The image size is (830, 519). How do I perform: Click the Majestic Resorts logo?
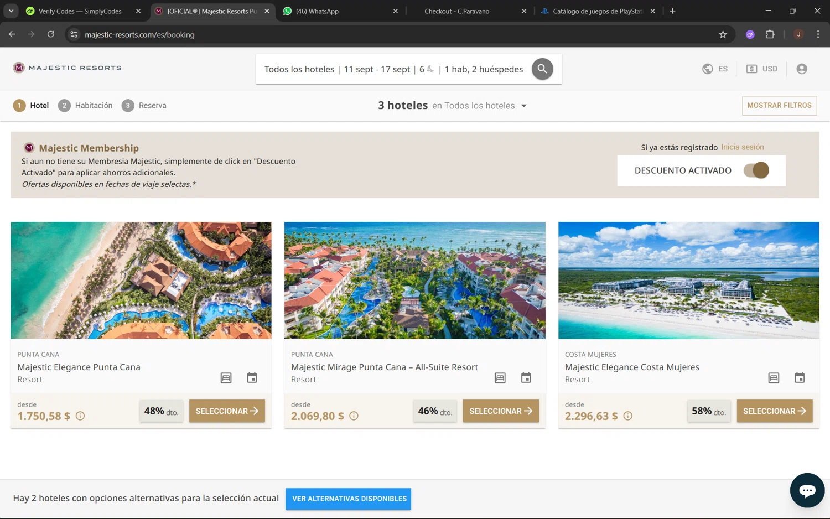tap(68, 68)
